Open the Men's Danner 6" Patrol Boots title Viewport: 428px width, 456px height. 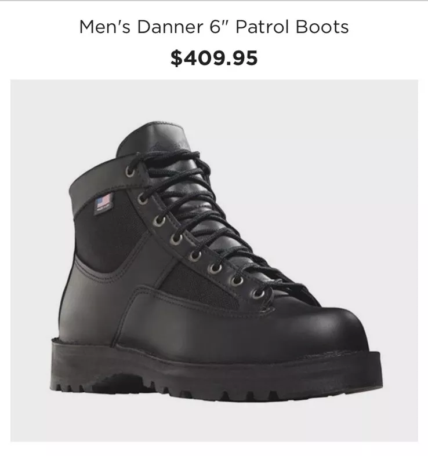[x=213, y=27]
